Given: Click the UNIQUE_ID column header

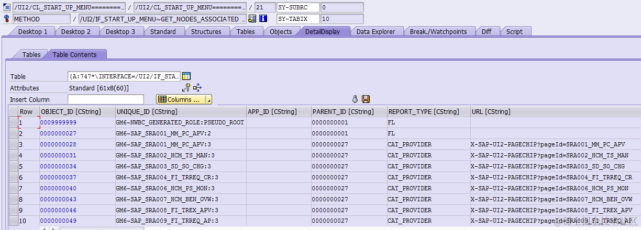Looking at the screenshot, I should click(x=181, y=111).
